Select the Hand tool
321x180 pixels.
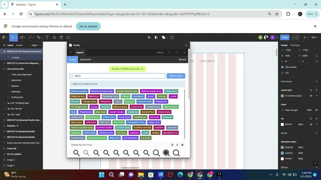(61, 37)
